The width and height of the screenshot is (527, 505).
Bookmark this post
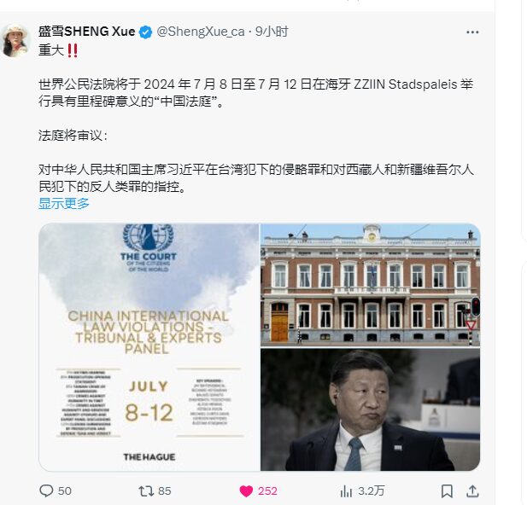(x=447, y=491)
